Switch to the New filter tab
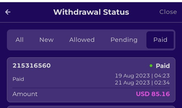 click(x=46, y=40)
